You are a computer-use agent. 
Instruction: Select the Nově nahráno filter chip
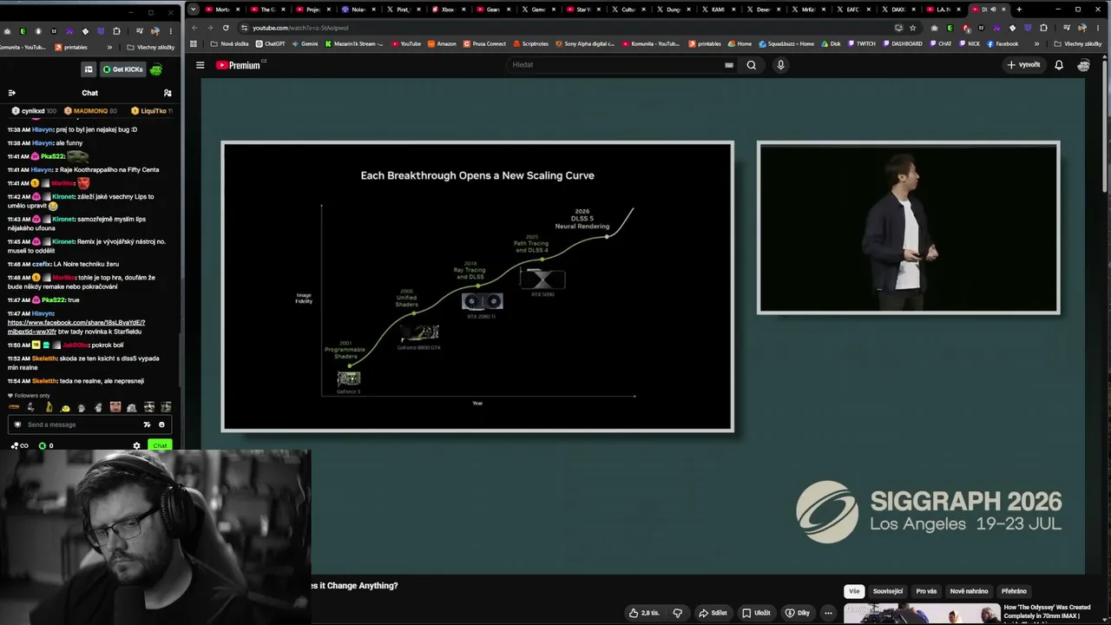[969, 591]
